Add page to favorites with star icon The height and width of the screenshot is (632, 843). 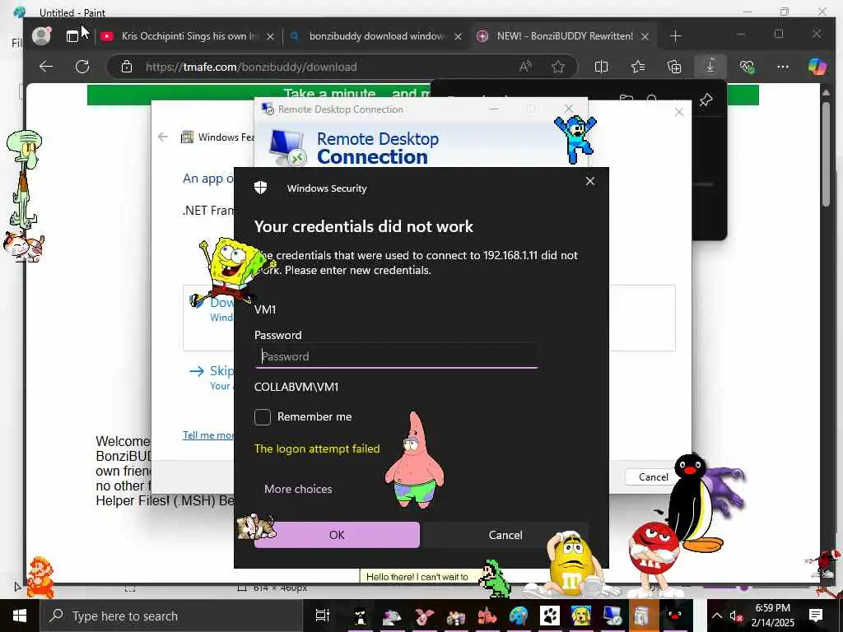[x=558, y=67]
